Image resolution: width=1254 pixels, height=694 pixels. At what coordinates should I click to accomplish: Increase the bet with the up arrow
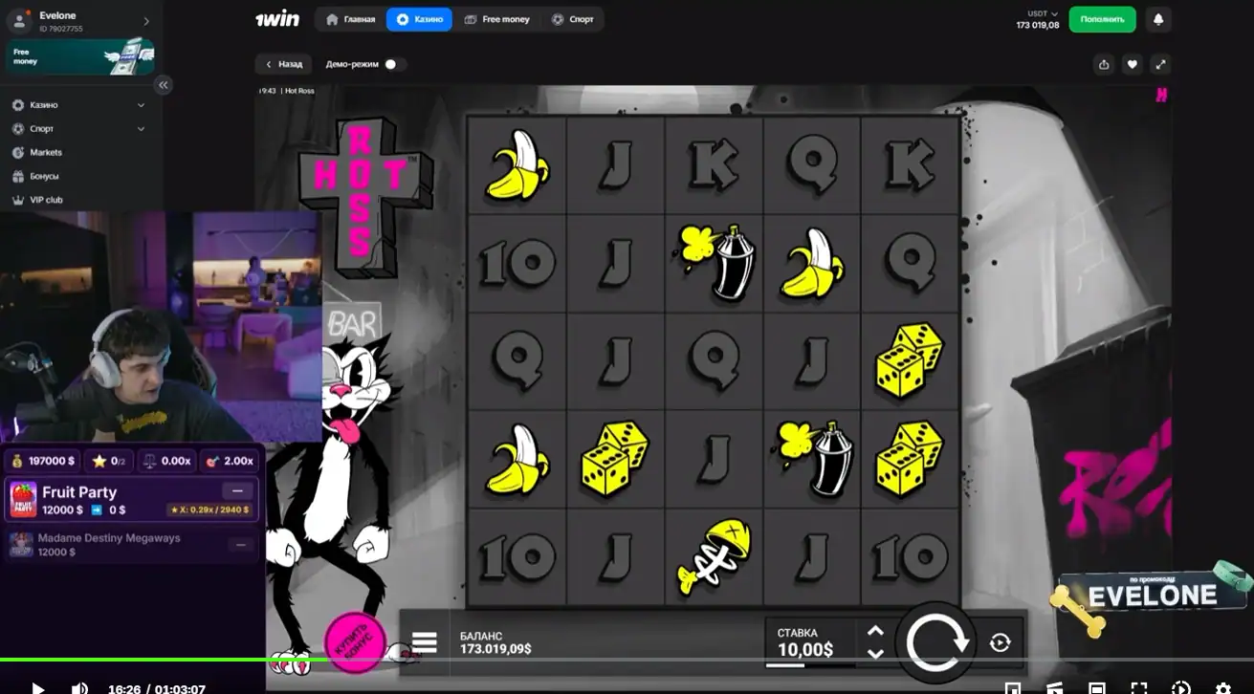874,631
